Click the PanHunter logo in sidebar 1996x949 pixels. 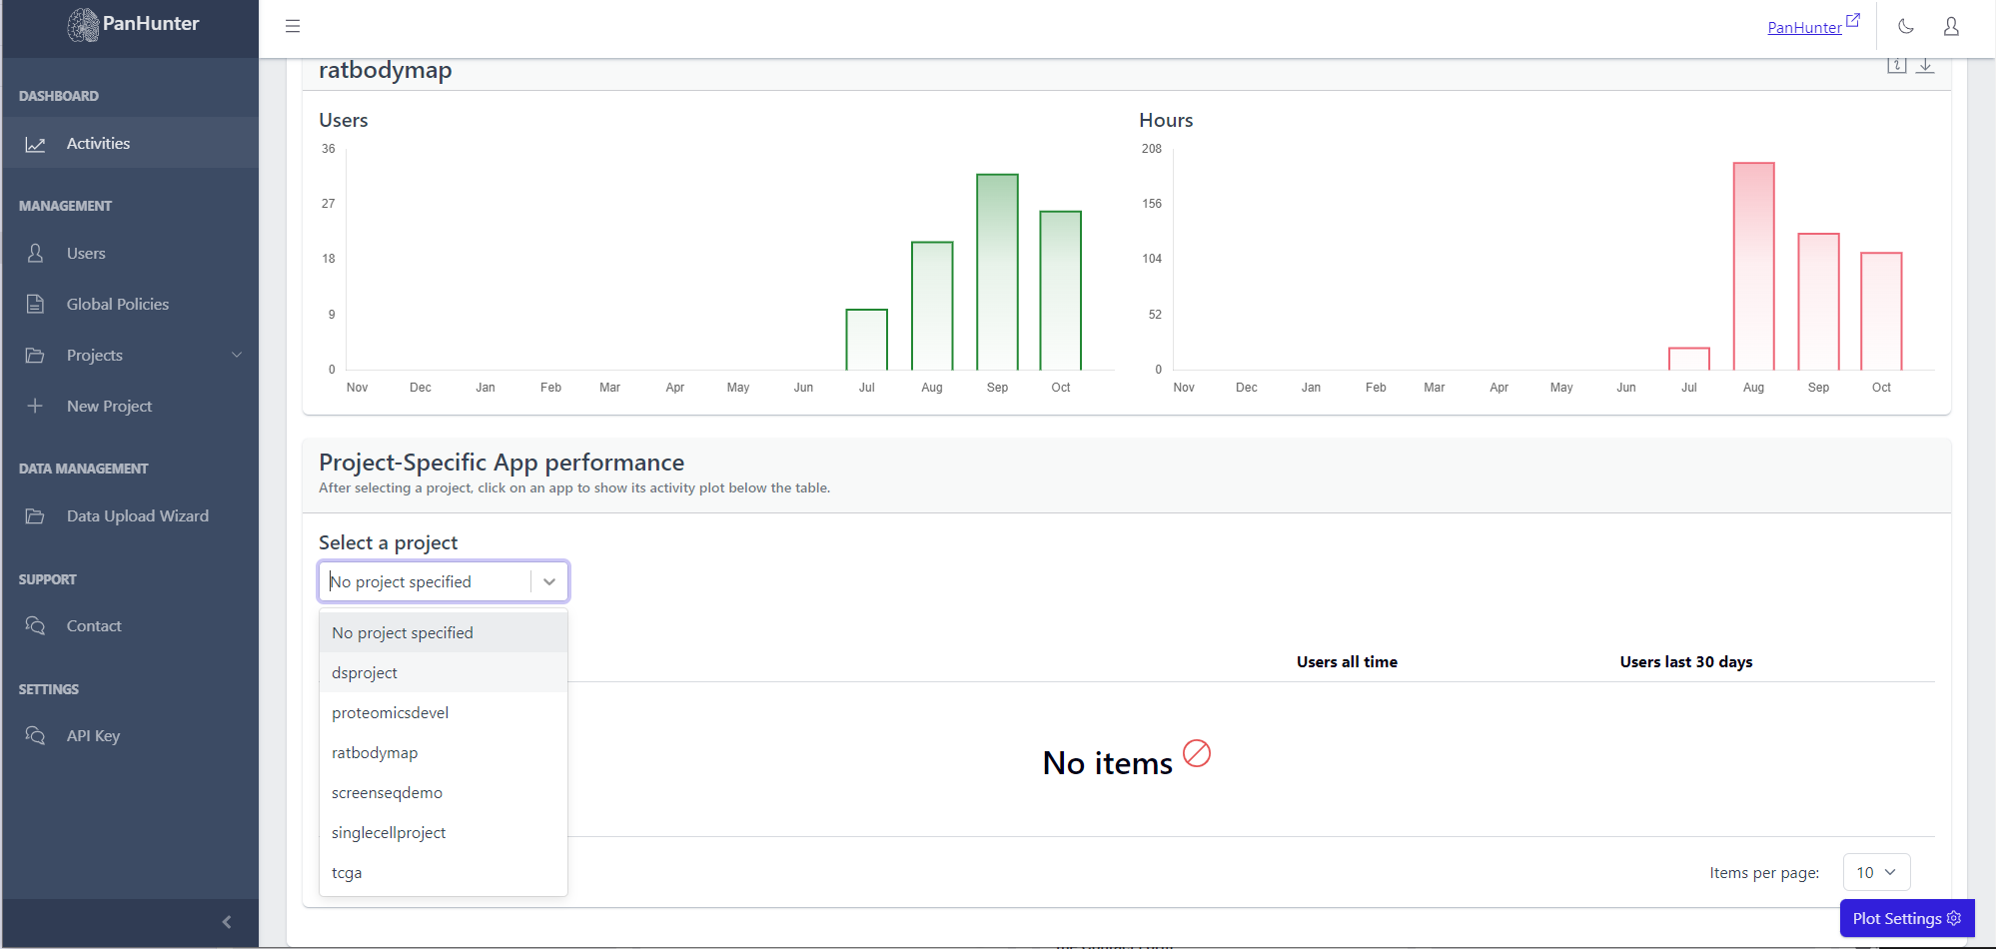[x=134, y=24]
